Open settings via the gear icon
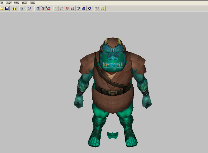Screen dimensions: 208x153 coord(22,9)
